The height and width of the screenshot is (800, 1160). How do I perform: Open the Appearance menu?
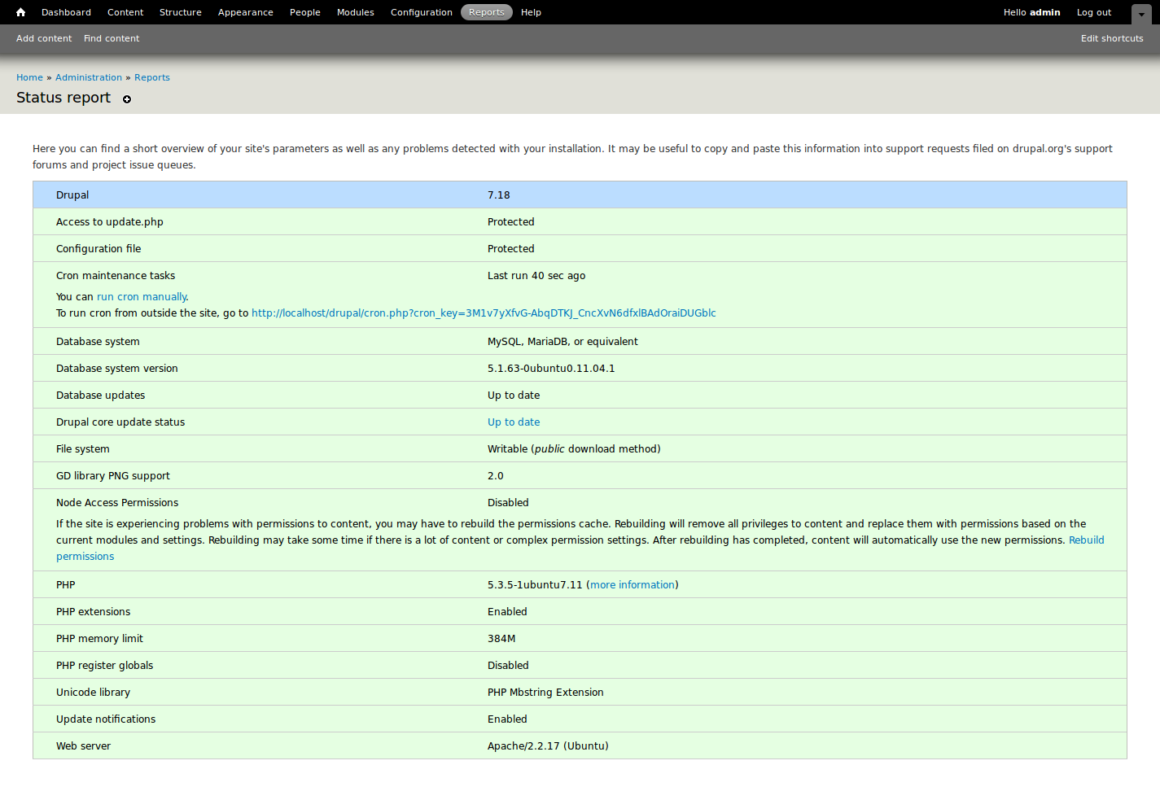(245, 11)
